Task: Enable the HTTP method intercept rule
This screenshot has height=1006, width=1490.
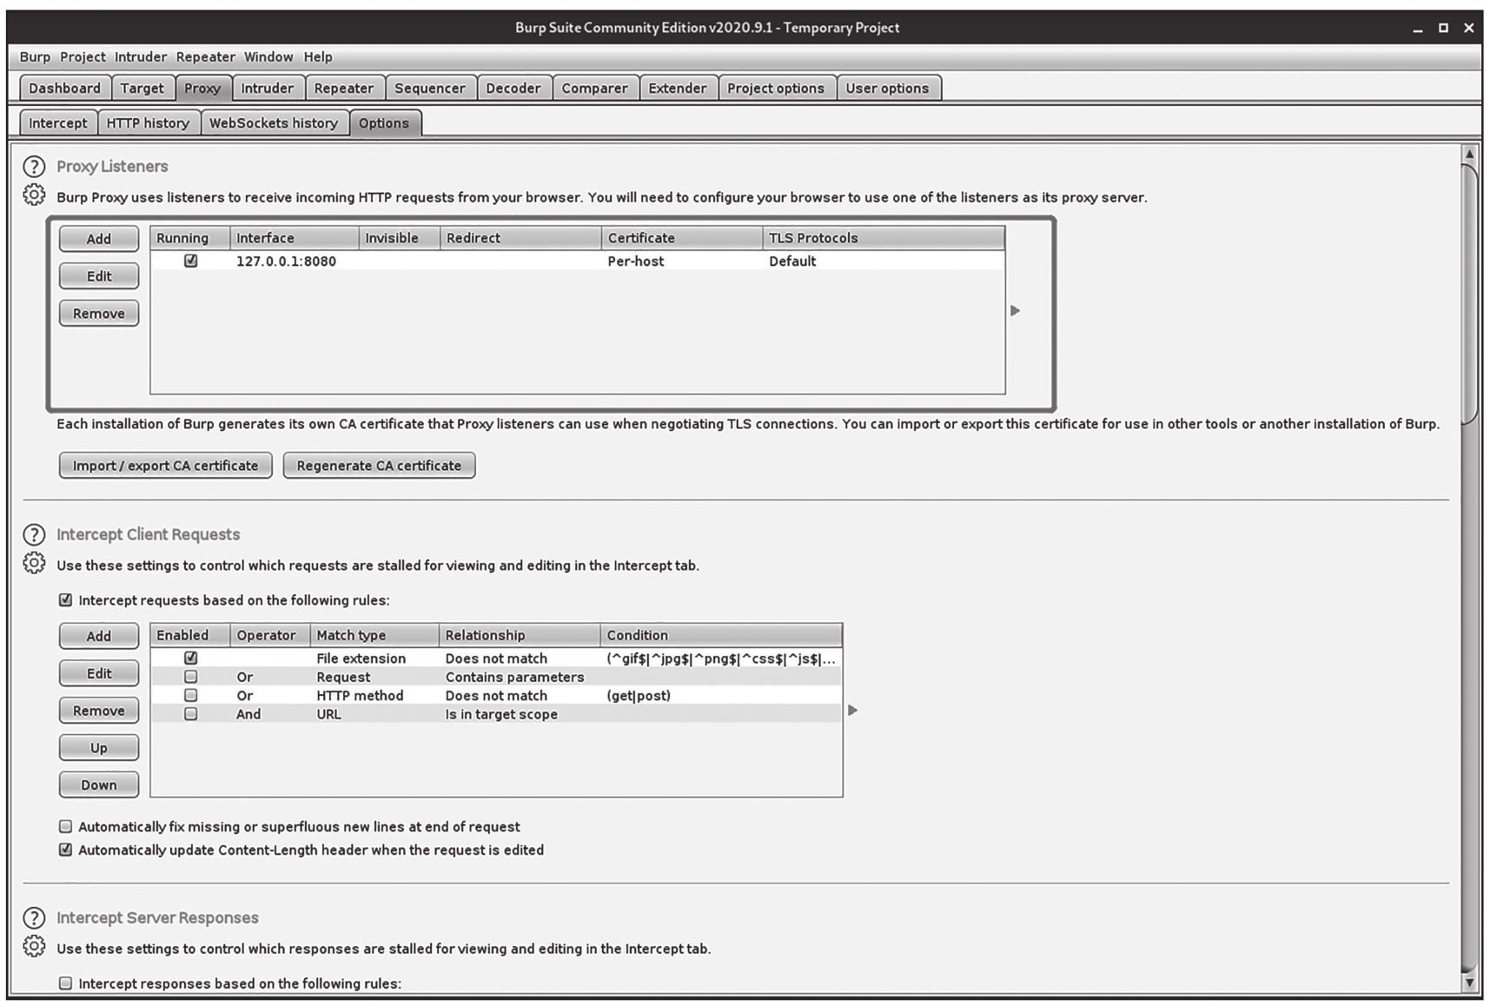Action: 191,696
